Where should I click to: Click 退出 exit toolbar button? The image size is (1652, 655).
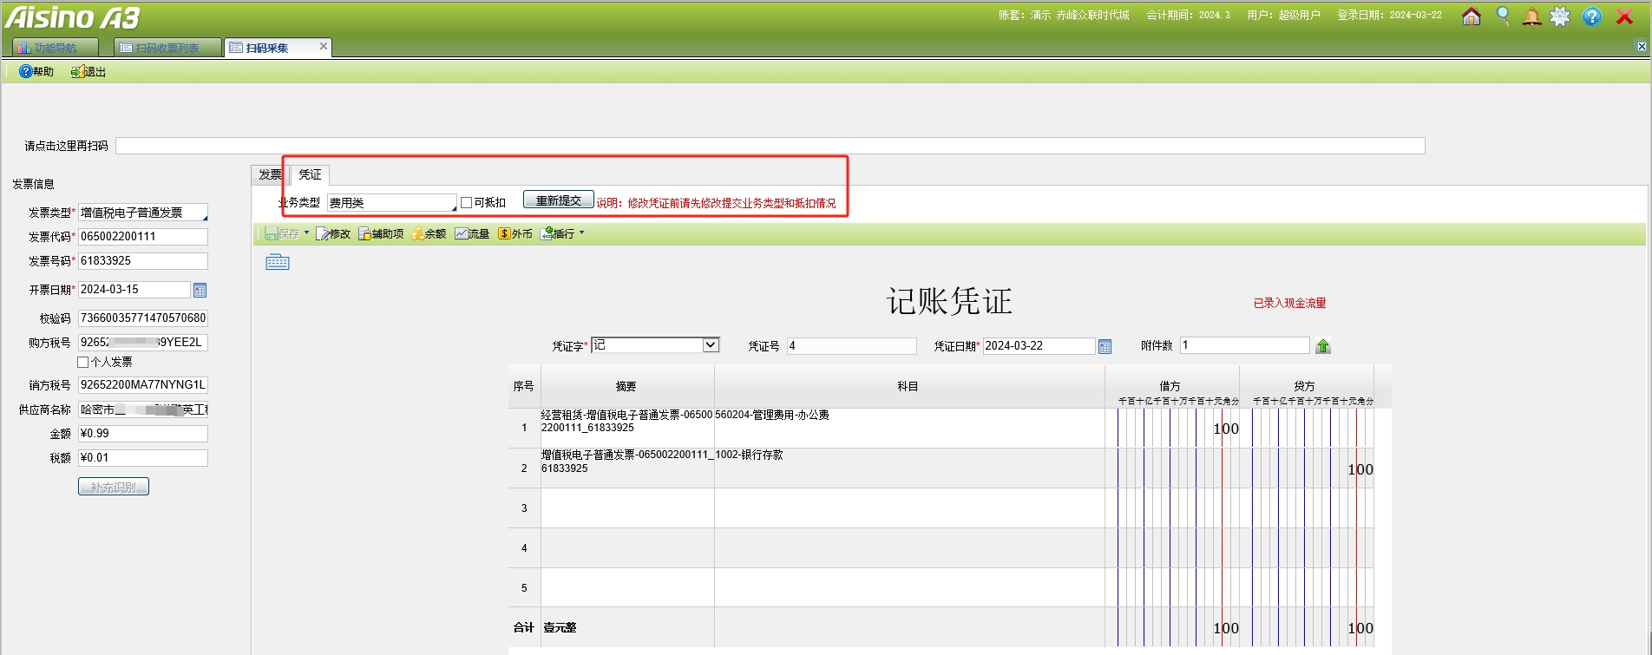click(x=88, y=72)
